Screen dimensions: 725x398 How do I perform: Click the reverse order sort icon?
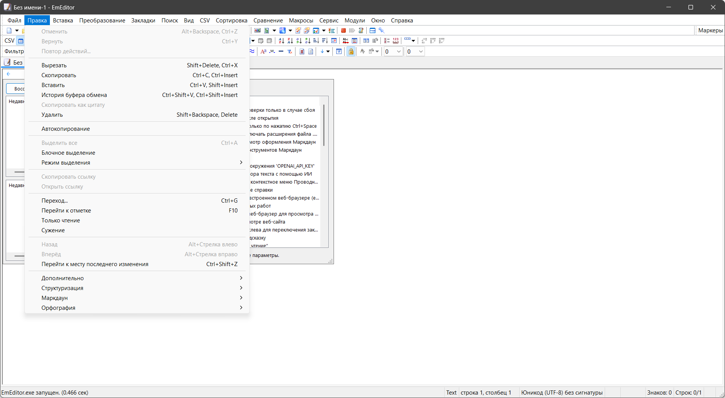click(x=334, y=41)
